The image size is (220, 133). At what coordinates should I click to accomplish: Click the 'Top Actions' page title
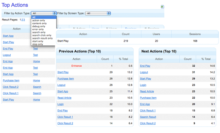click(x=15, y=5)
